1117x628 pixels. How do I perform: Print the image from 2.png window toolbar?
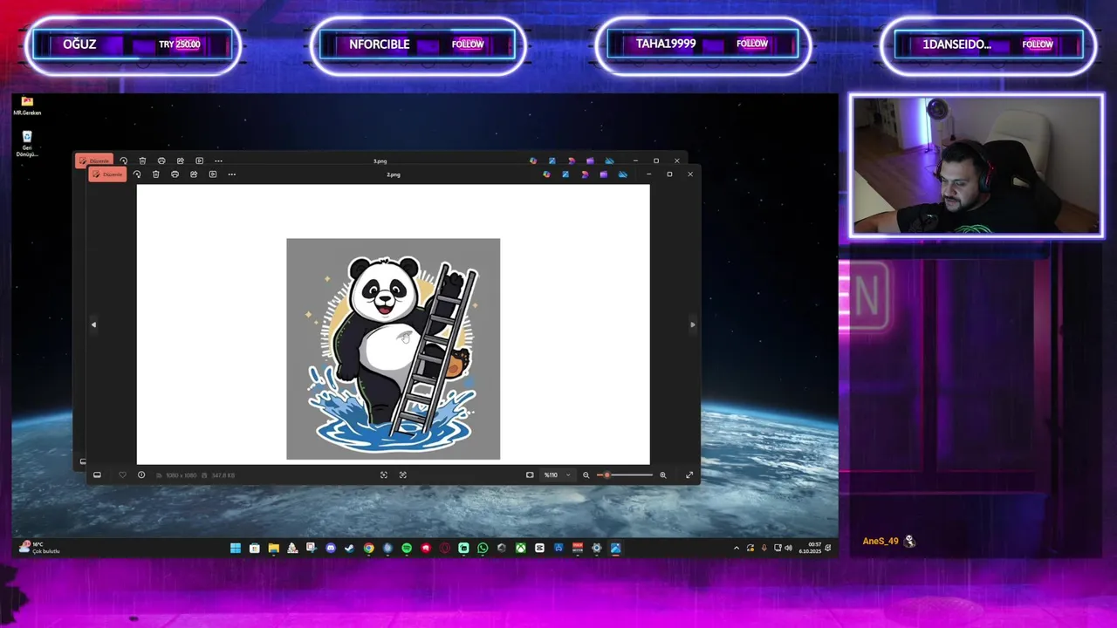[175, 174]
